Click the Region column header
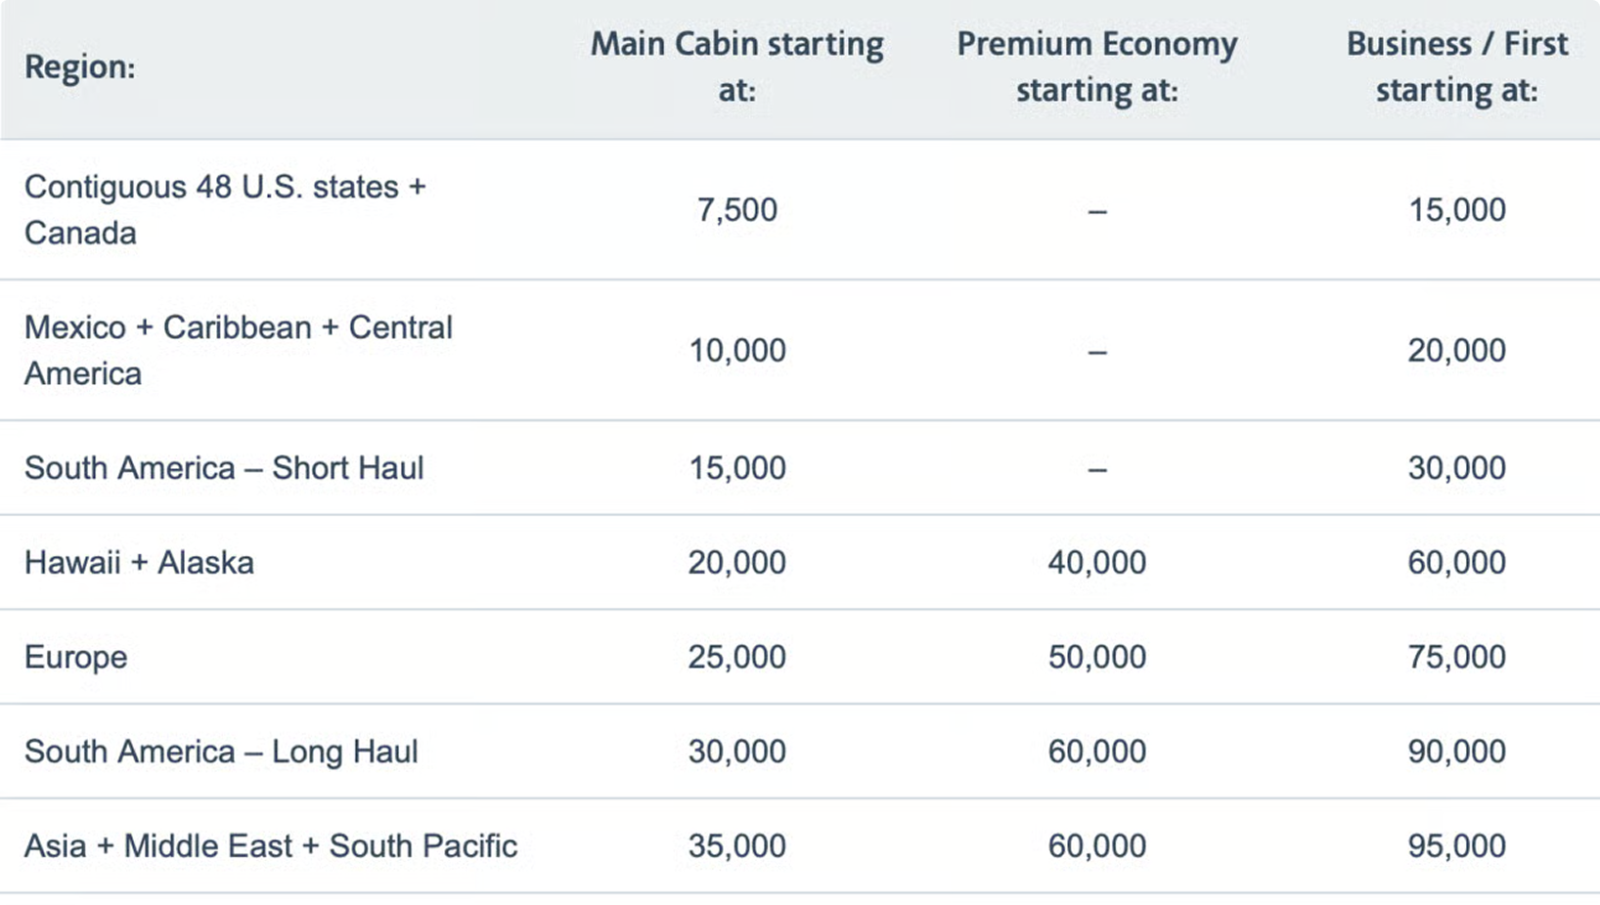Image resolution: width=1600 pixels, height=905 pixels. (80, 67)
